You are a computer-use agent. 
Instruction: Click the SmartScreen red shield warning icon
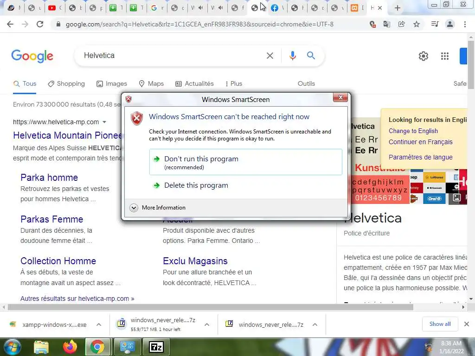click(x=137, y=118)
